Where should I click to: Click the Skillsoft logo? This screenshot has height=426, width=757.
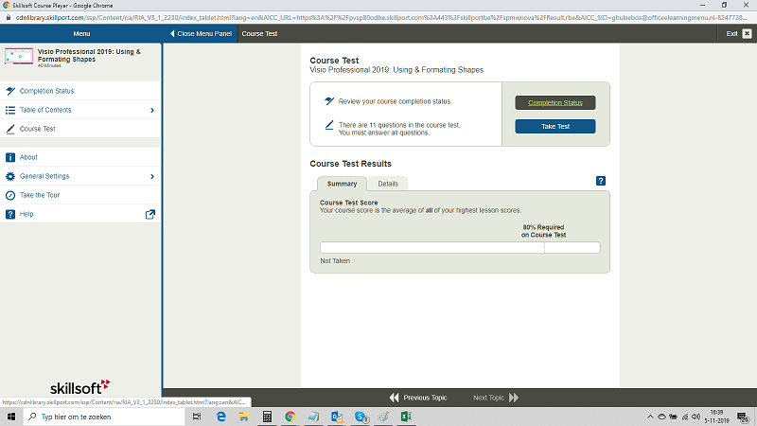(x=80, y=387)
